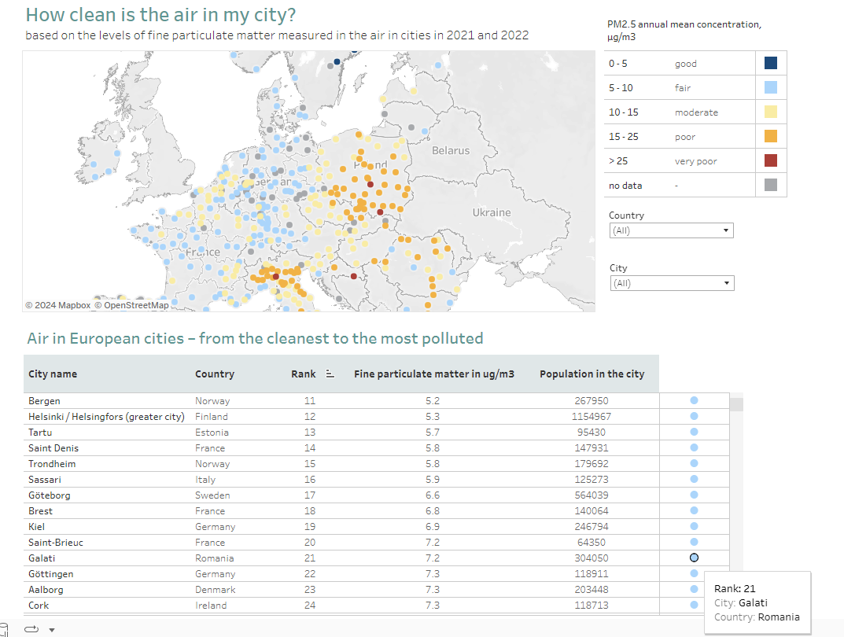Viewport: 844px width, 637px height.
Task: Click the sort icon beside the Rank header
Action: pos(330,374)
